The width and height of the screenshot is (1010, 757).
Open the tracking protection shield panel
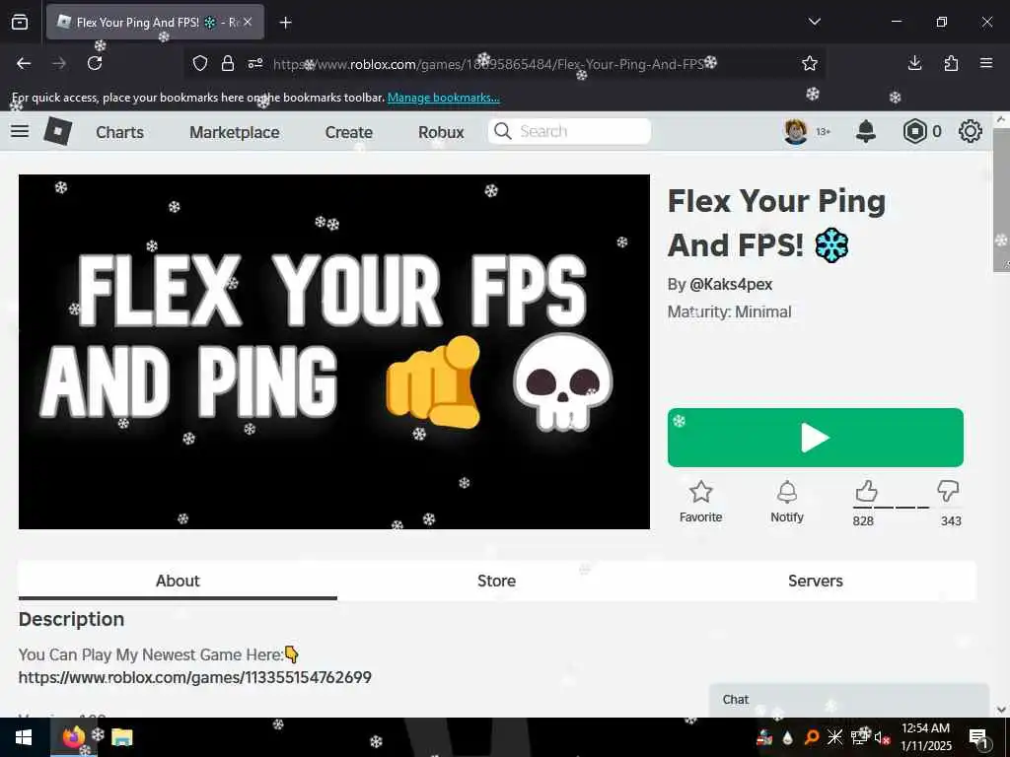200,63
